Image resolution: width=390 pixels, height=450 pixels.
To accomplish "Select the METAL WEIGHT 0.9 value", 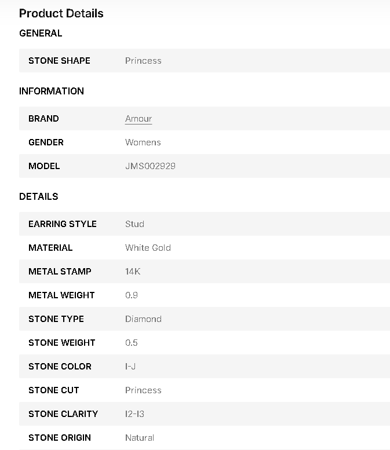I will [x=132, y=295].
